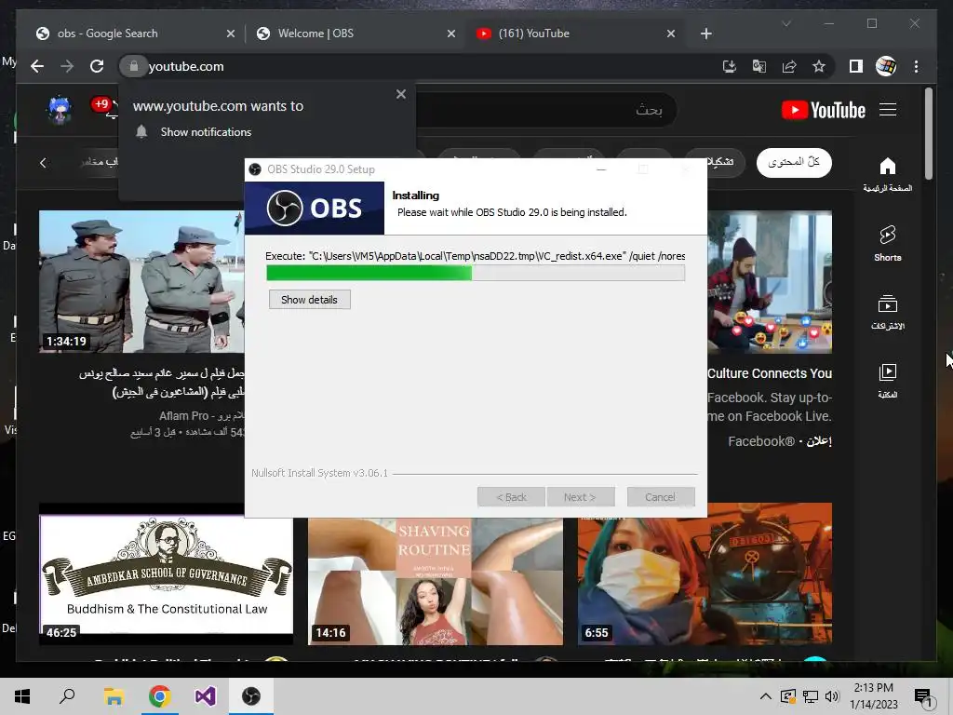Reload the YouTube page

click(97, 66)
